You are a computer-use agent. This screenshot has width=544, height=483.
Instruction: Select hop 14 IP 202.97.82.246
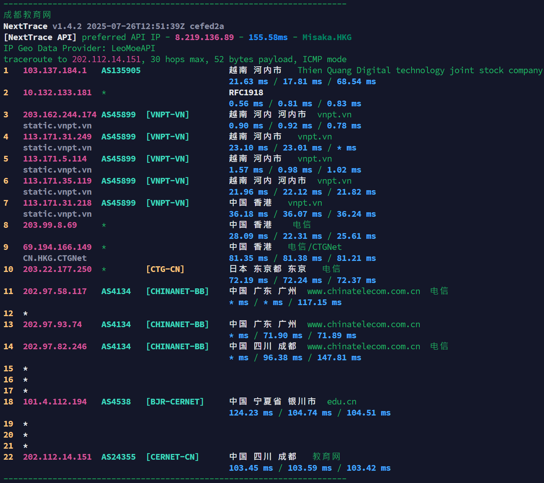coord(55,346)
